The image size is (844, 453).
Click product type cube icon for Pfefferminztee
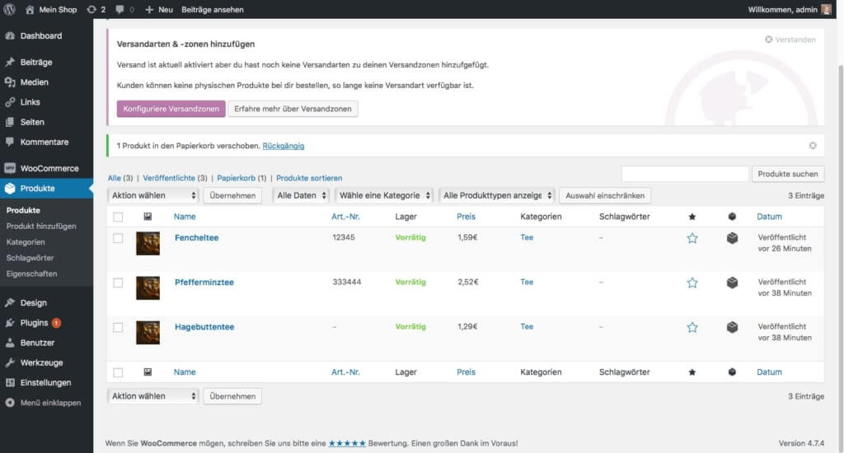[732, 283]
